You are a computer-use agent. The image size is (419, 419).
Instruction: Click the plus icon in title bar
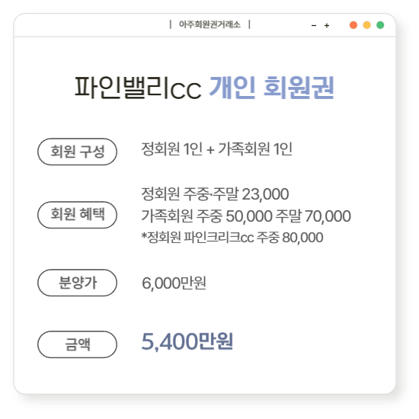[327, 26]
